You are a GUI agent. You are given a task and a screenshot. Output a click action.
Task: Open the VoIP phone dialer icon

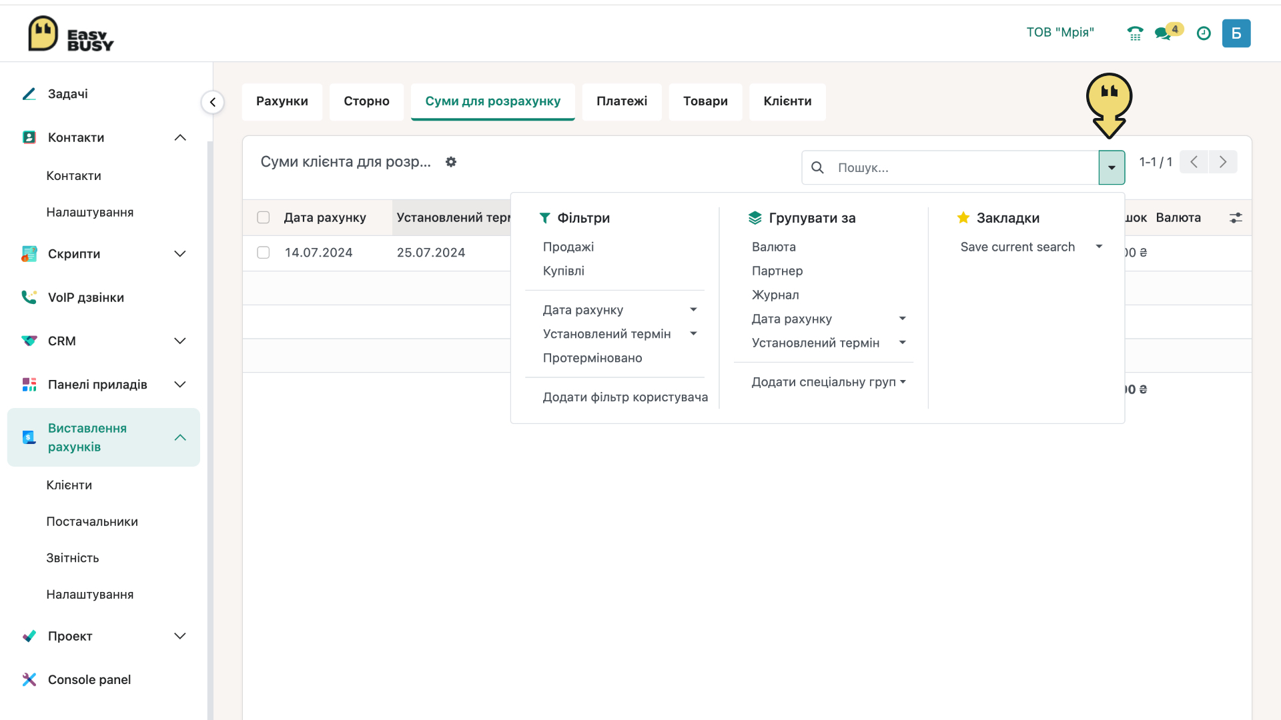click(x=1135, y=33)
